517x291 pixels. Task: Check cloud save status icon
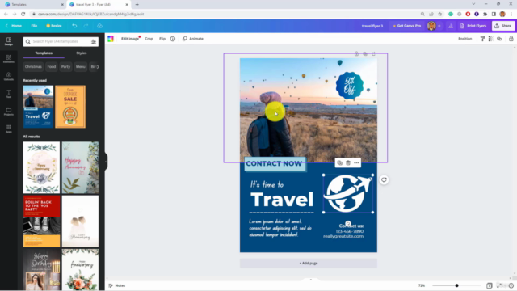(99, 26)
